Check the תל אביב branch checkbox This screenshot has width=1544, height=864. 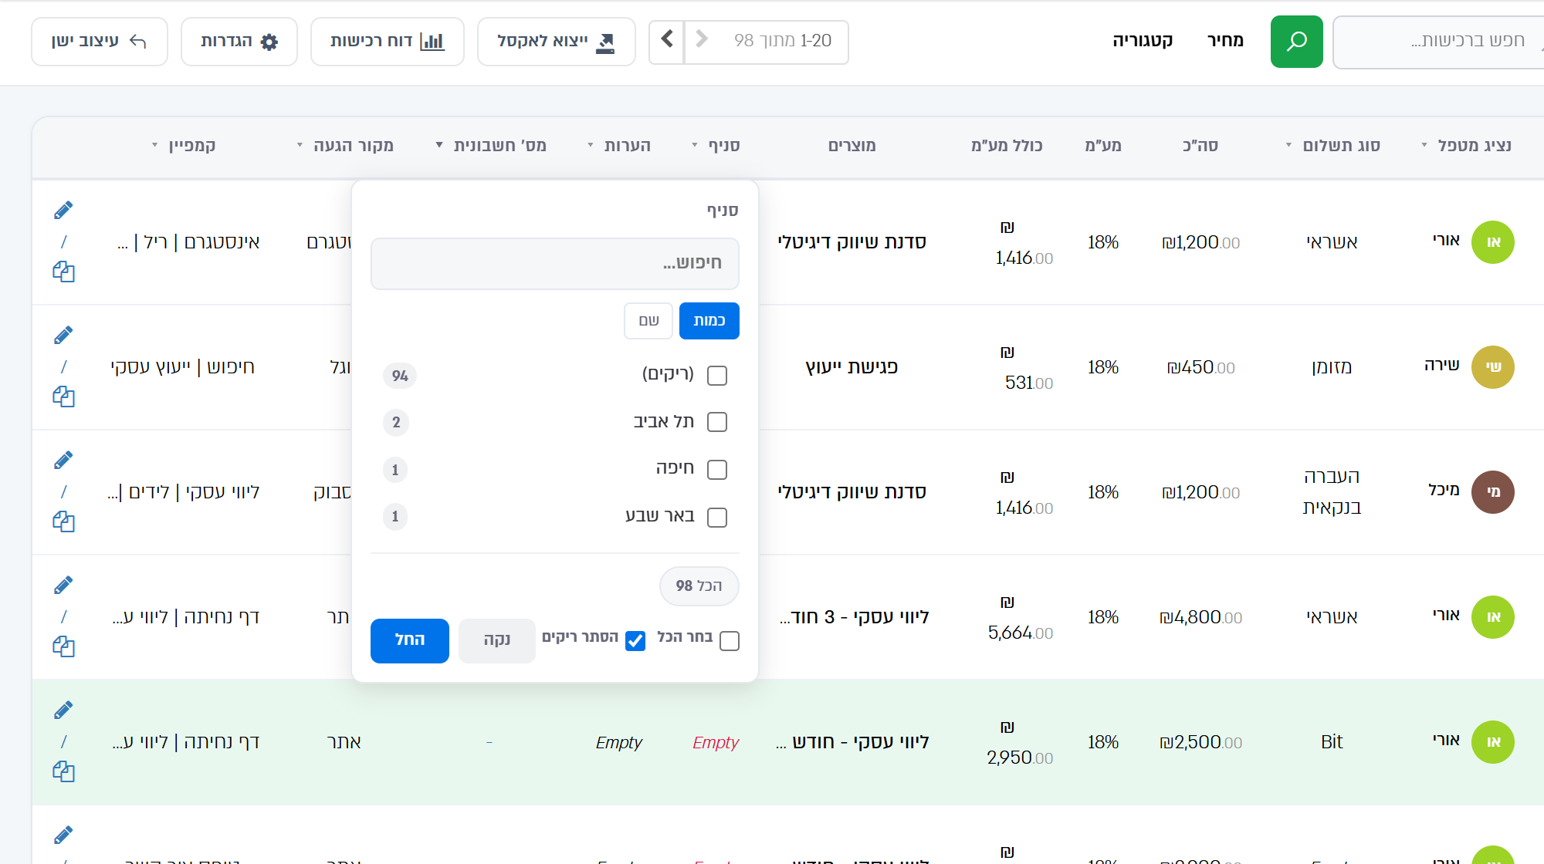pyautogui.click(x=717, y=422)
